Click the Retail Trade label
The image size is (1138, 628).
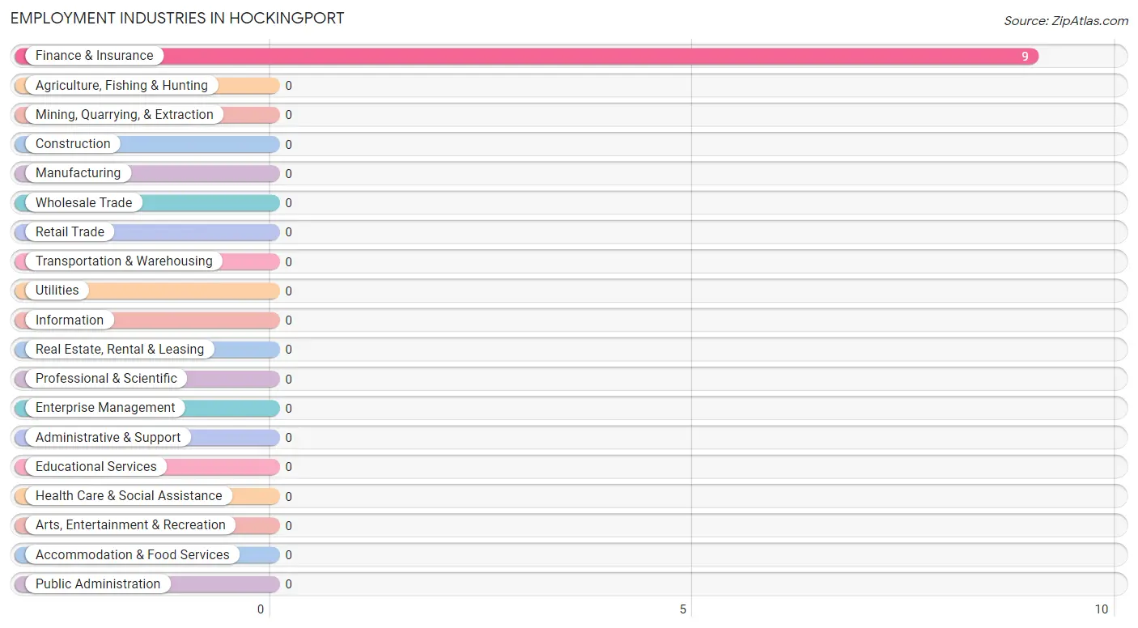[70, 231]
